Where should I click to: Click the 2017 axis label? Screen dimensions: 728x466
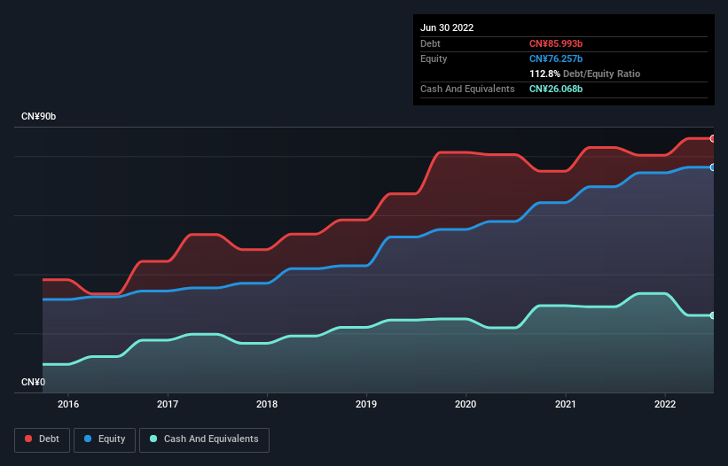[168, 404]
